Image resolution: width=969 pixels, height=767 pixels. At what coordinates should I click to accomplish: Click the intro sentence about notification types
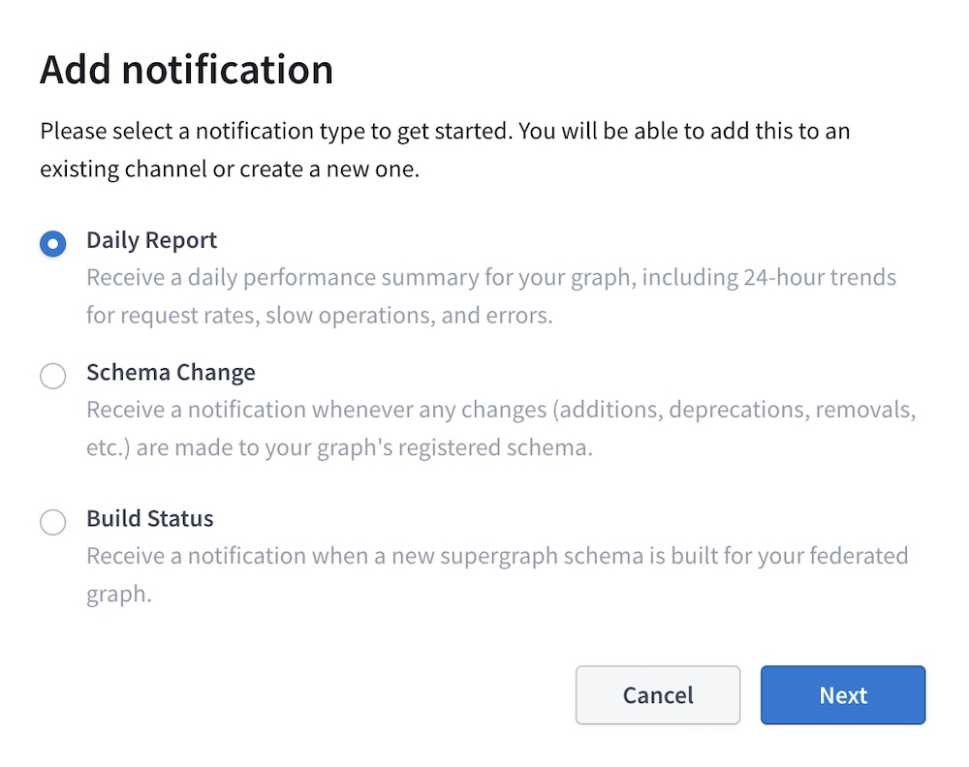(x=445, y=149)
